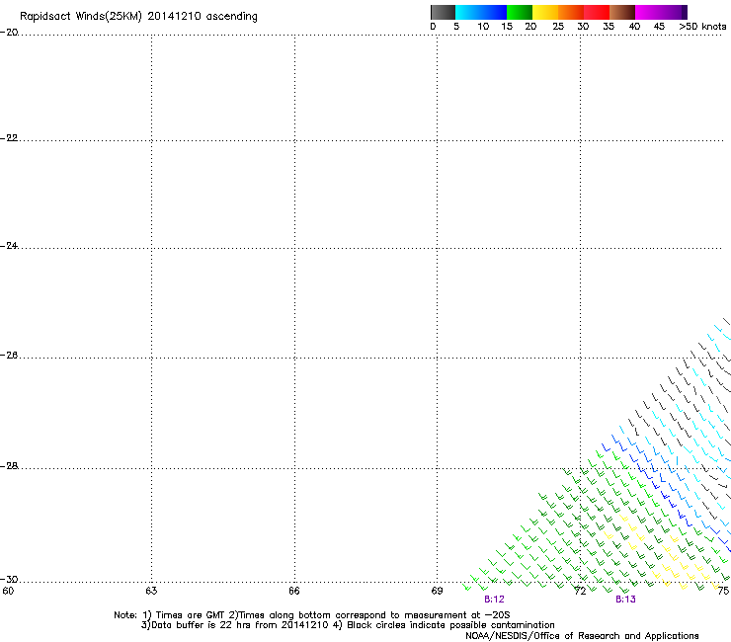Click the latitude label -20

tap(9, 33)
